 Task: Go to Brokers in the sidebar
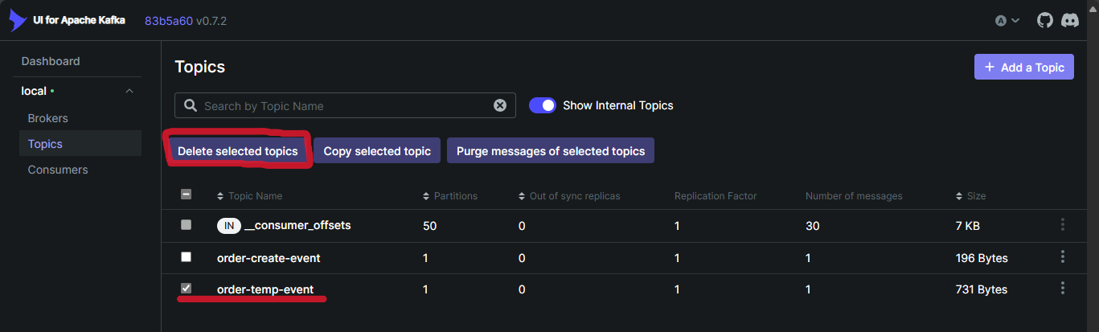tap(47, 118)
